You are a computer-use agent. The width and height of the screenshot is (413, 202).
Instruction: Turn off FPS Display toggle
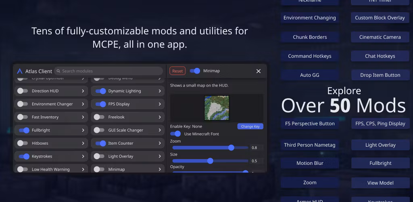pyautogui.click(x=100, y=104)
